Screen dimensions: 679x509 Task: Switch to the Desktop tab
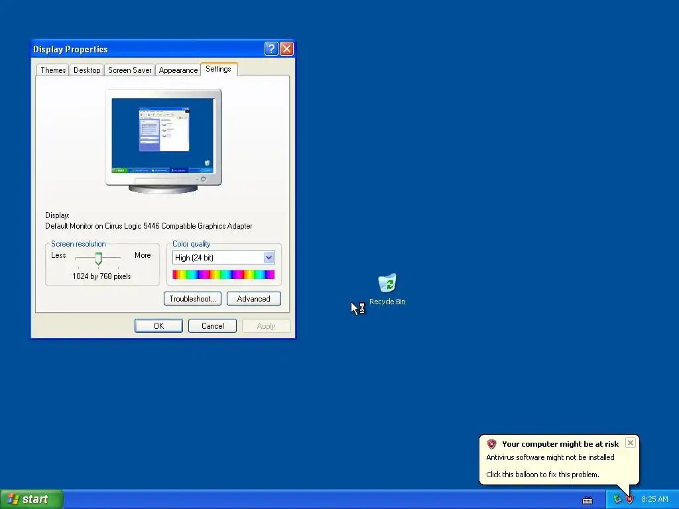pos(87,70)
